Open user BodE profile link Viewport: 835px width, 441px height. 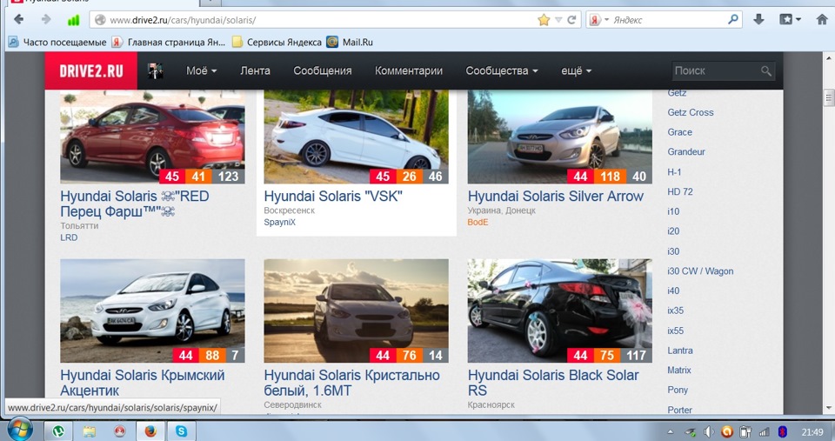click(x=478, y=222)
